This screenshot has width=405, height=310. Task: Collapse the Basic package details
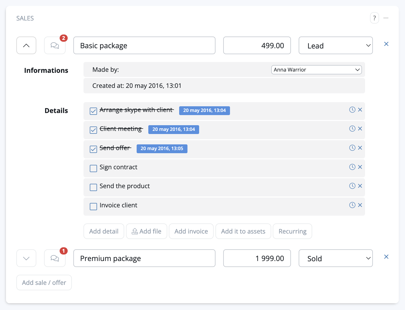point(26,46)
